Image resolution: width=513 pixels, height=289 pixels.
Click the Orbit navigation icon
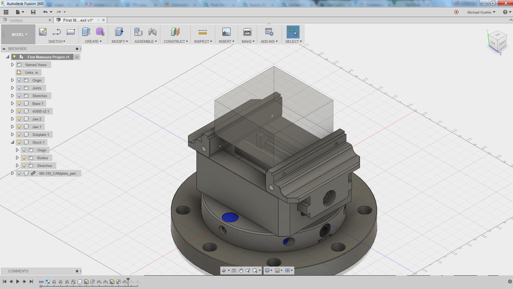tap(224, 271)
